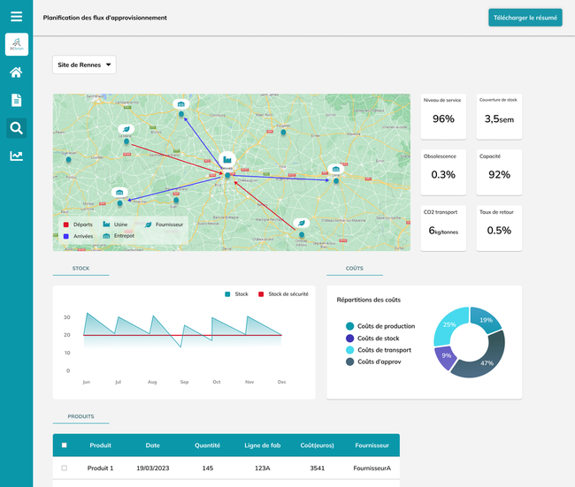Click the Coûts de stock legend dot
Viewport: 575px width, 487px height.
coord(349,339)
